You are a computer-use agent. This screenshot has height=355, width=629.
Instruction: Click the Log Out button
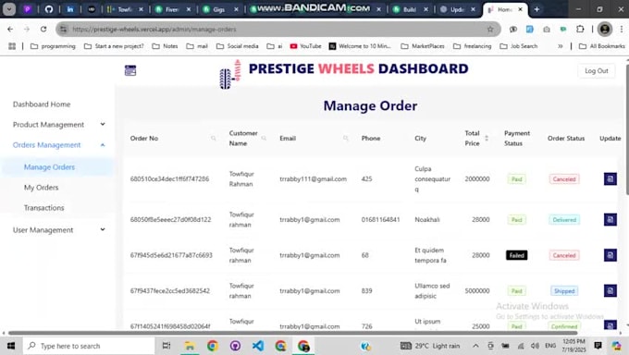click(596, 70)
